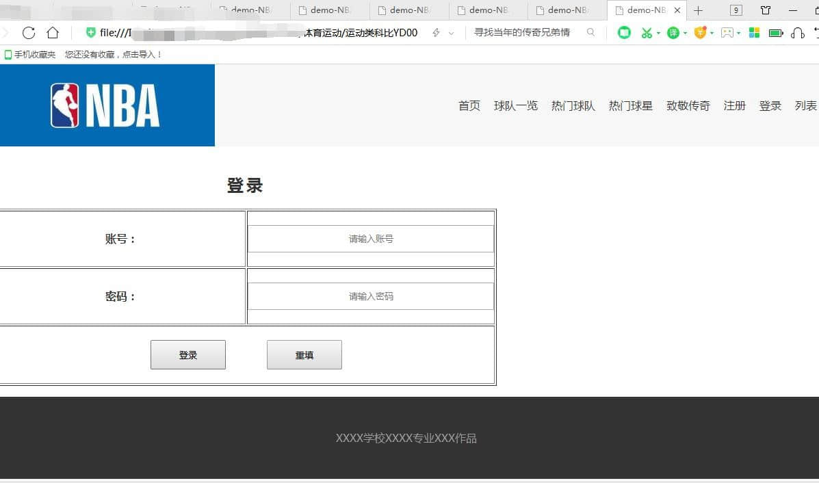This screenshot has height=483, width=819.
Task: Open 球队一览 in navigation menu
Action: [516, 106]
